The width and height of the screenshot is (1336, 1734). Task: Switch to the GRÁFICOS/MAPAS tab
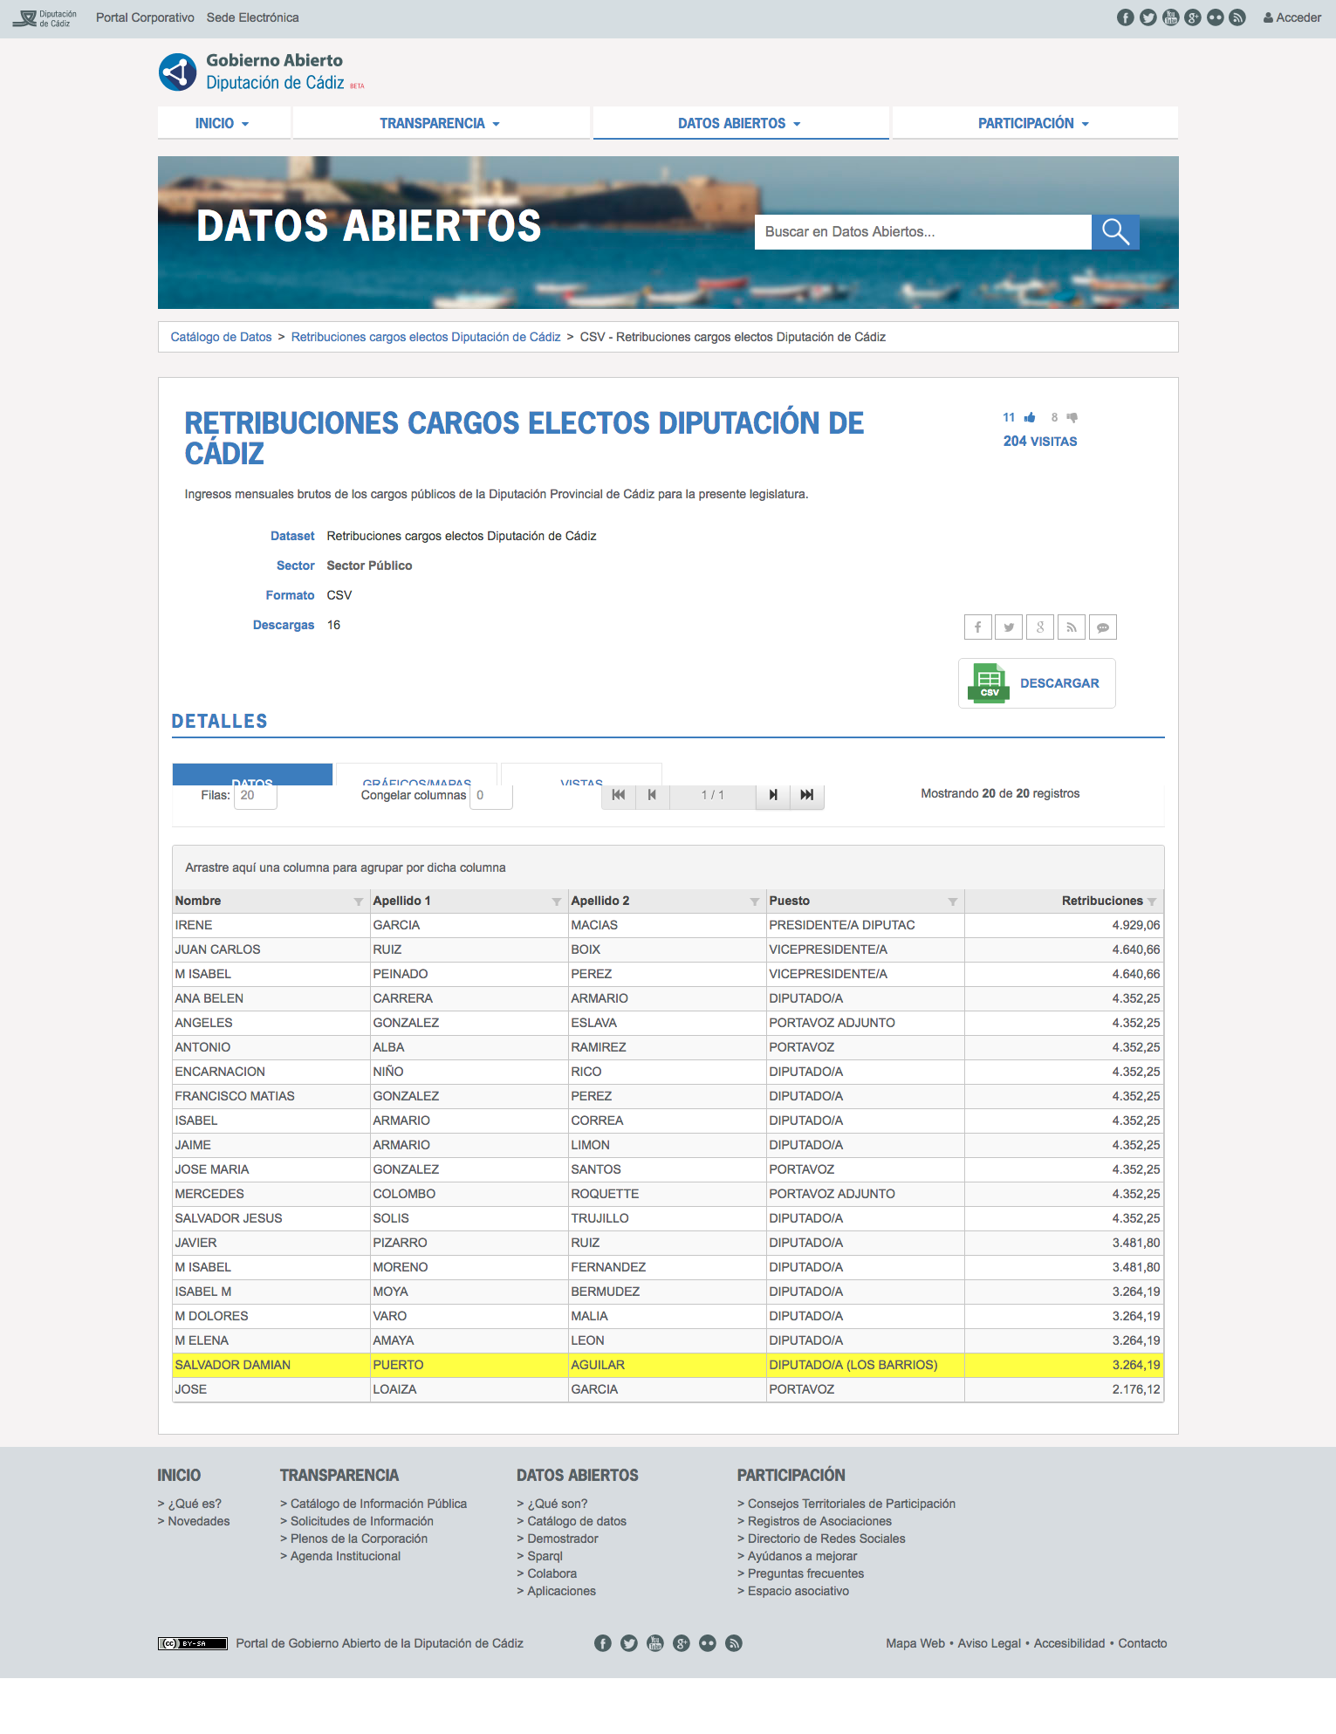[417, 775]
